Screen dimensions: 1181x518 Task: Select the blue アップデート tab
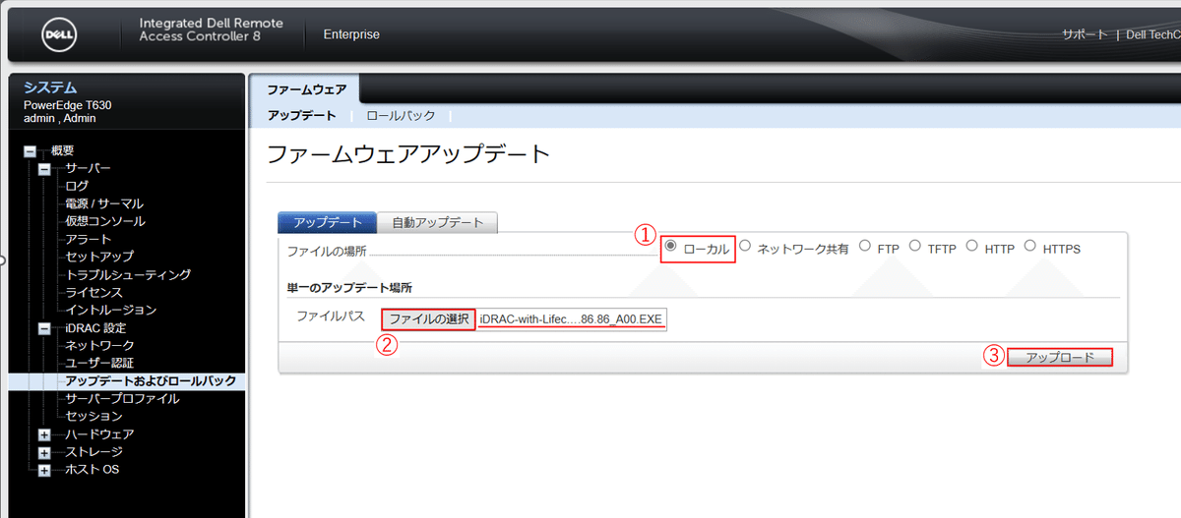(x=328, y=222)
